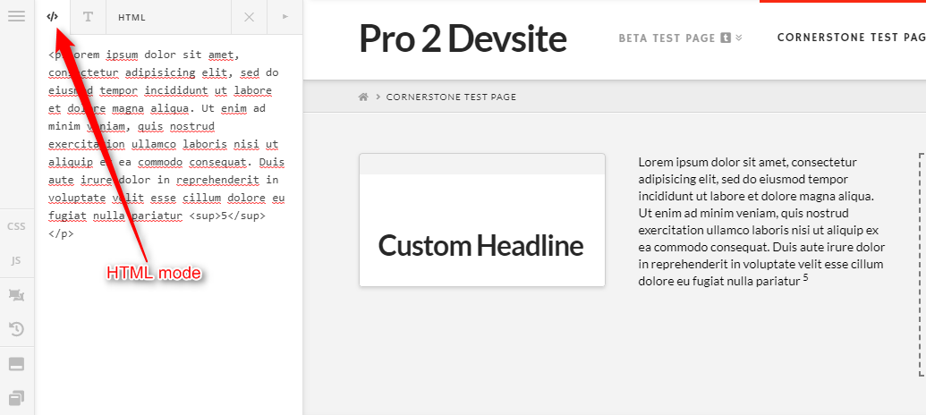Click inside the HTML code text area

169,224
